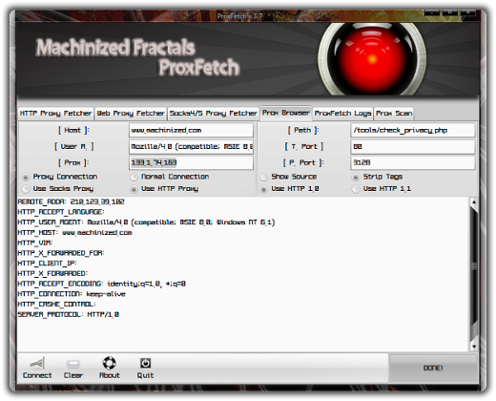Minimize the ProxFetch window
Screen dimensions: 496x401
click(x=432, y=12)
